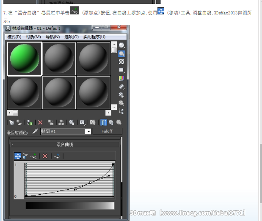Click the 贴图 #1 map name field
The image size is (262, 221).
pos(63,131)
